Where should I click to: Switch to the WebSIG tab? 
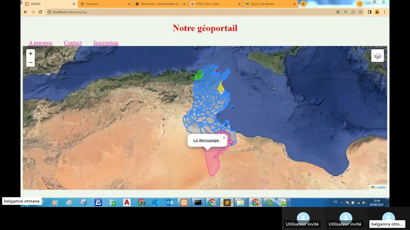[x=50, y=4]
